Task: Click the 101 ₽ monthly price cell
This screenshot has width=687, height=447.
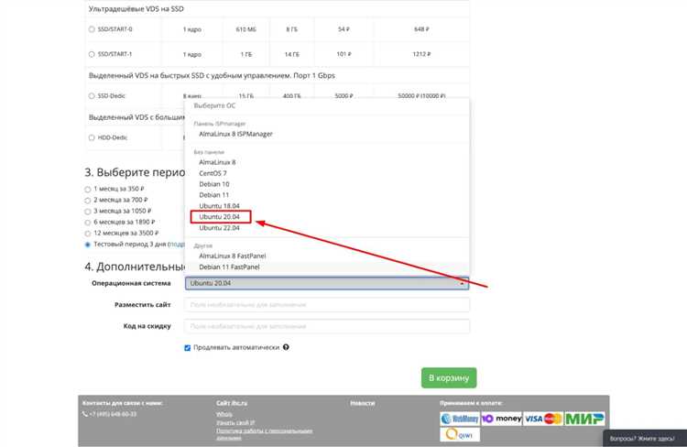Action: [343, 54]
